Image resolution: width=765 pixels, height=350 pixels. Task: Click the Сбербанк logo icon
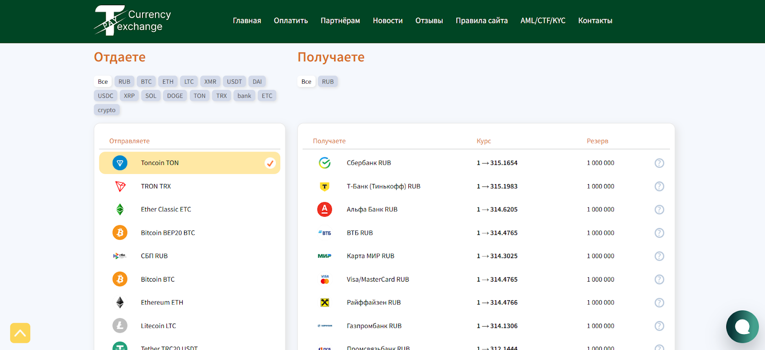click(325, 163)
